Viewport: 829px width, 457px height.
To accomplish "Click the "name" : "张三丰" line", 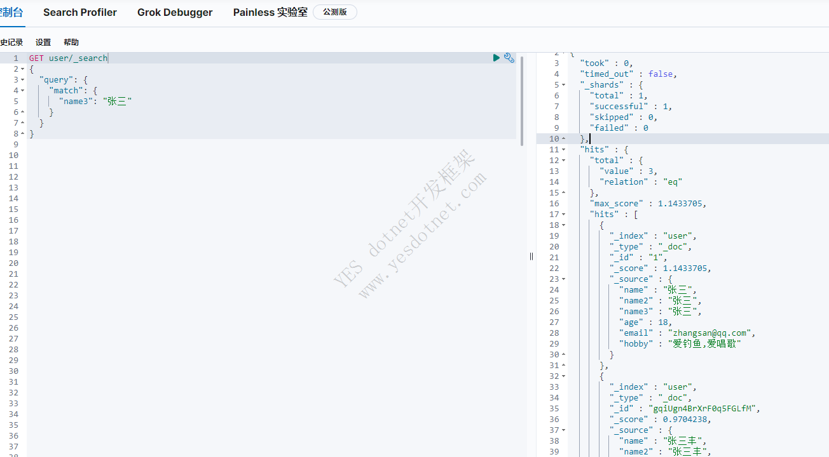I will (x=663, y=440).
